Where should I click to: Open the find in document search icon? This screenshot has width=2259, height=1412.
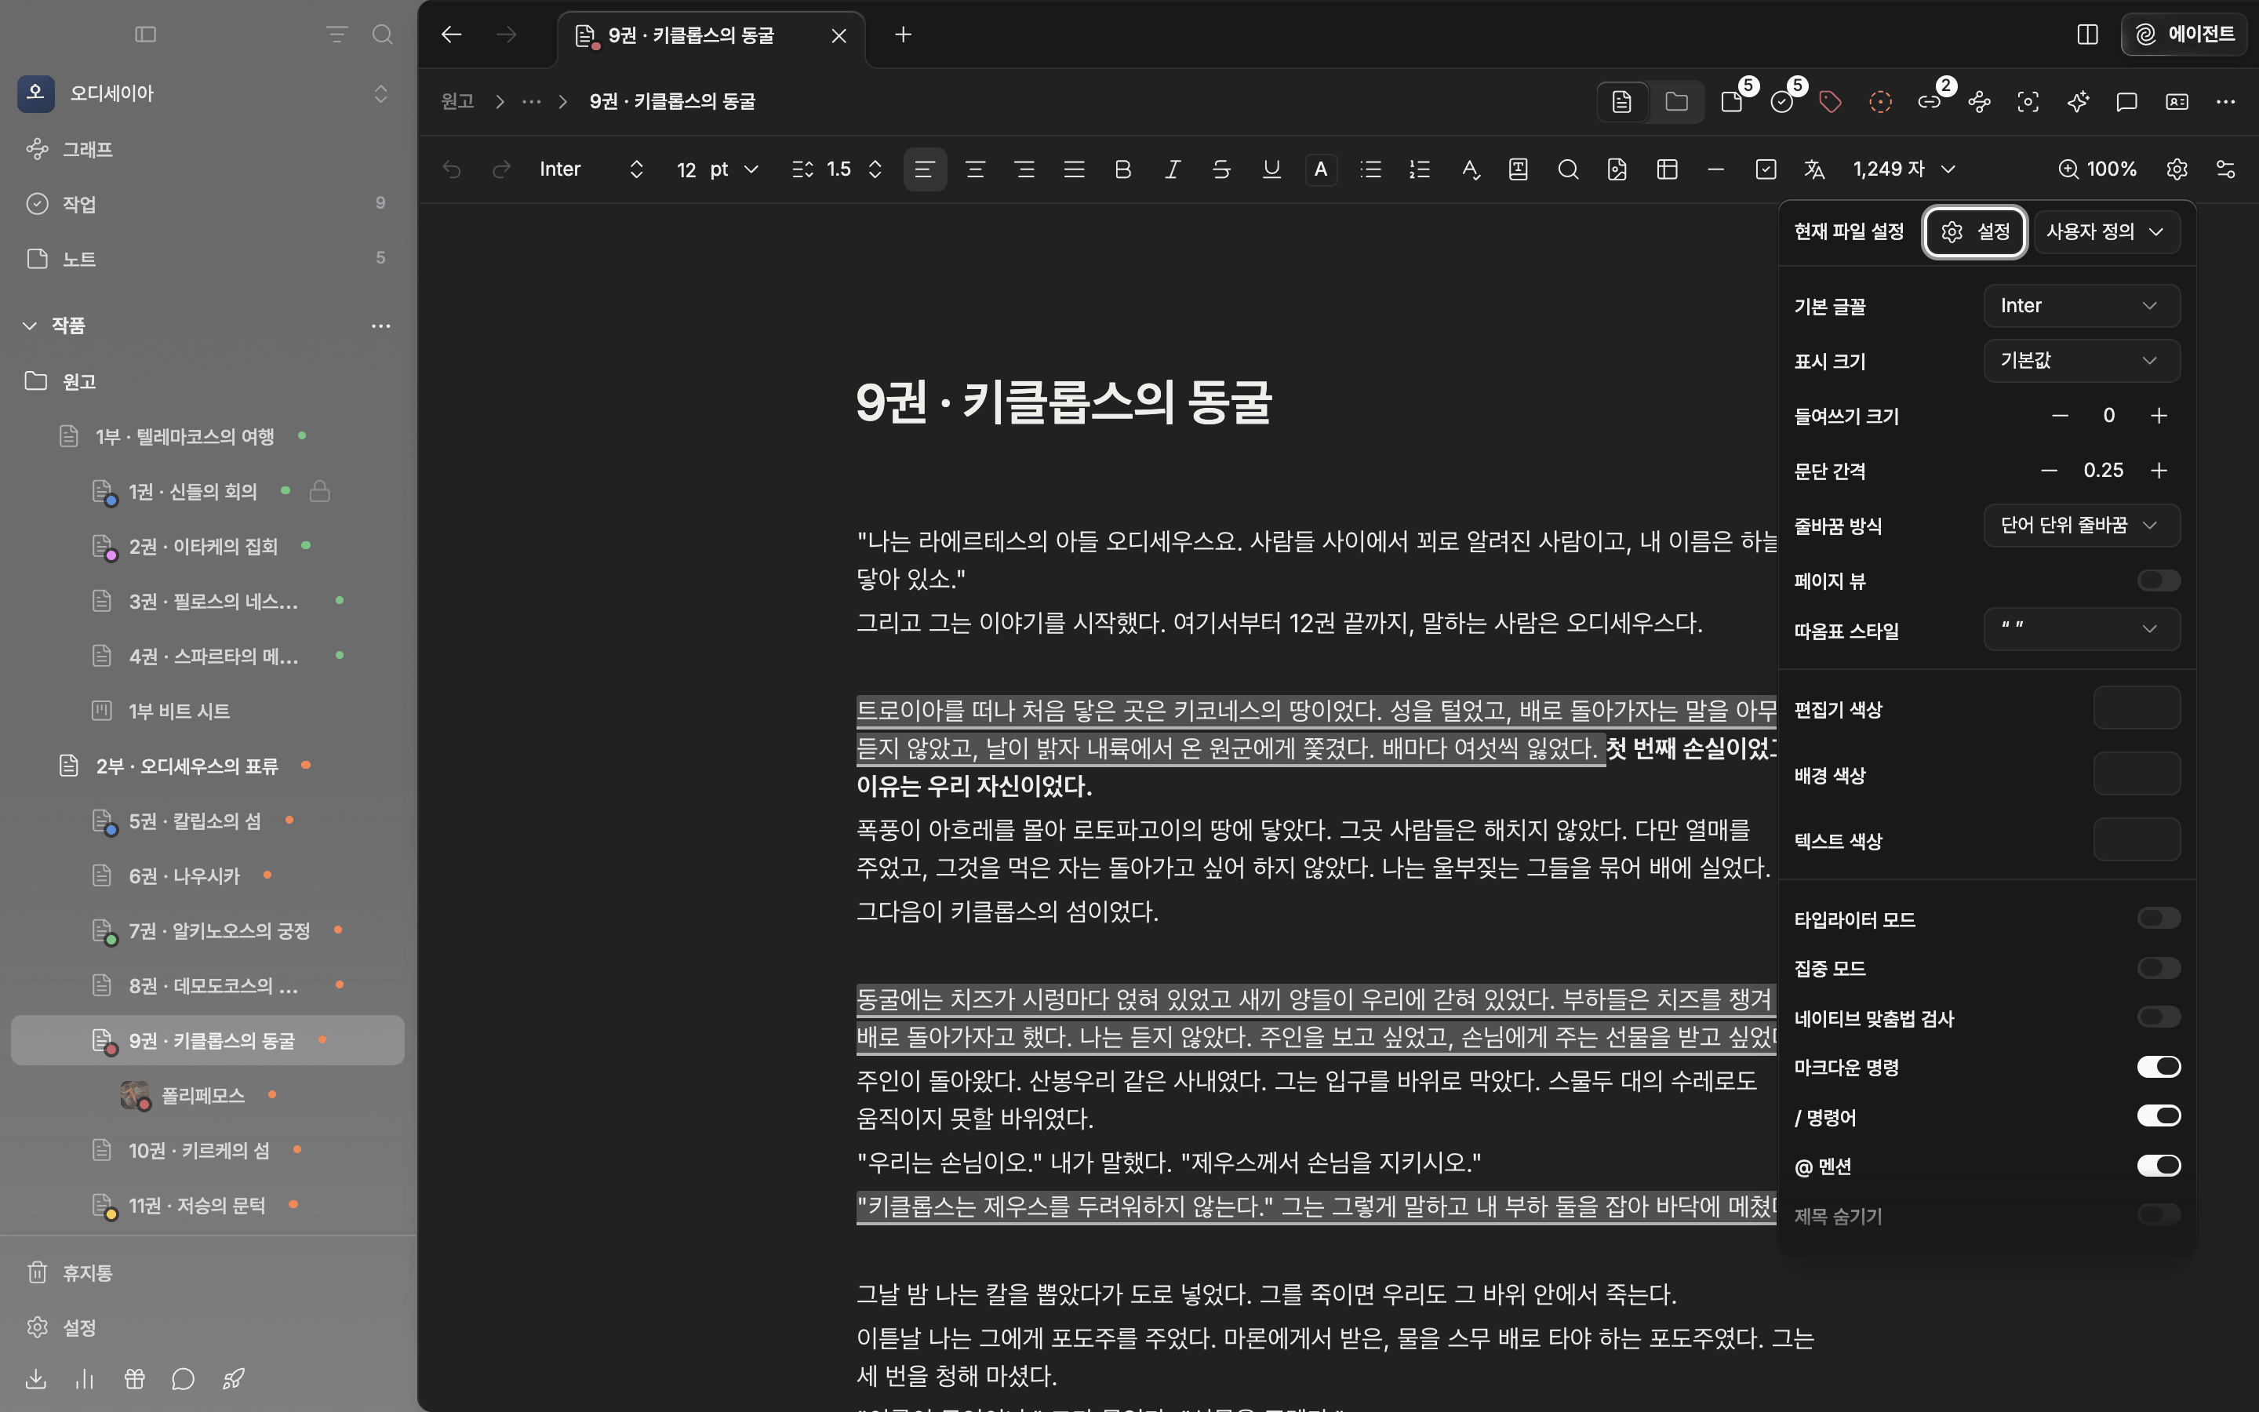click(x=1568, y=169)
